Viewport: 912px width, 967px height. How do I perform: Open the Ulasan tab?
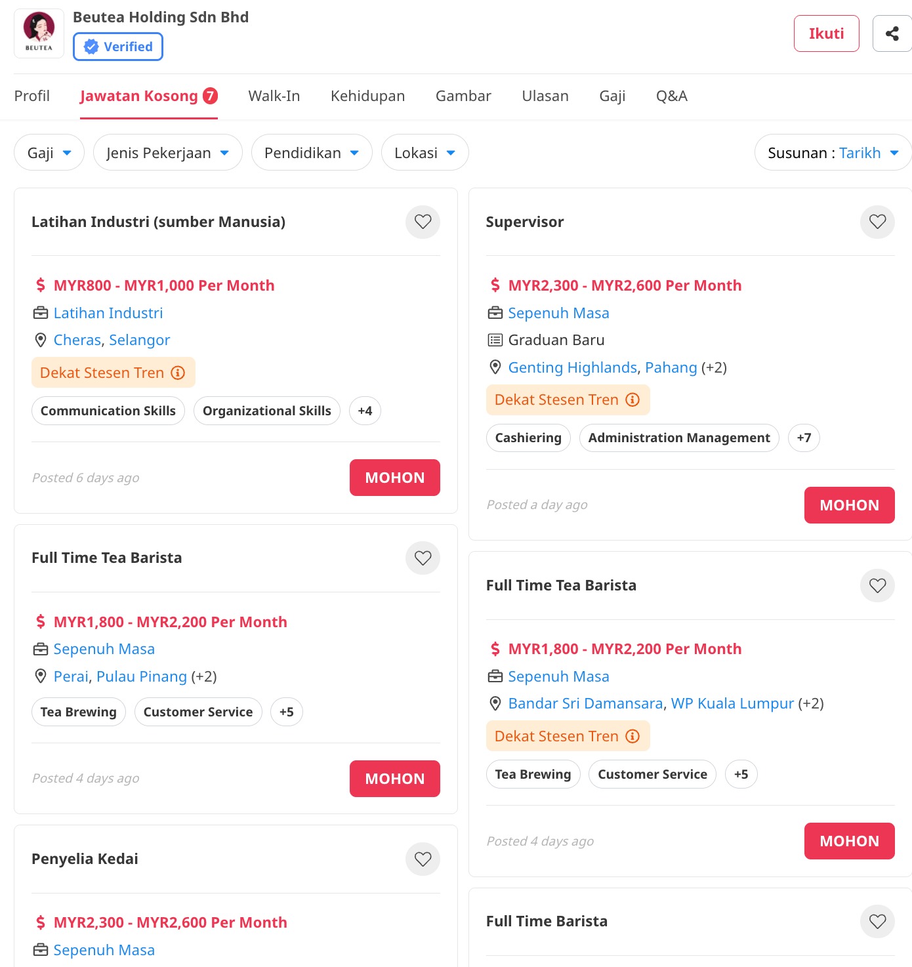click(x=545, y=96)
